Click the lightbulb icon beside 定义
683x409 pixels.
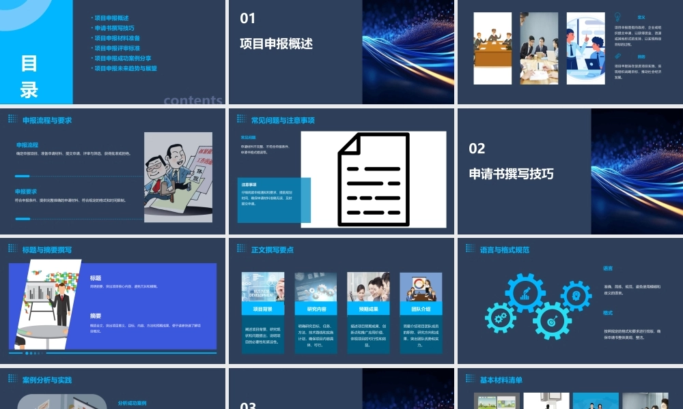pyautogui.click(x=617, y=17)
